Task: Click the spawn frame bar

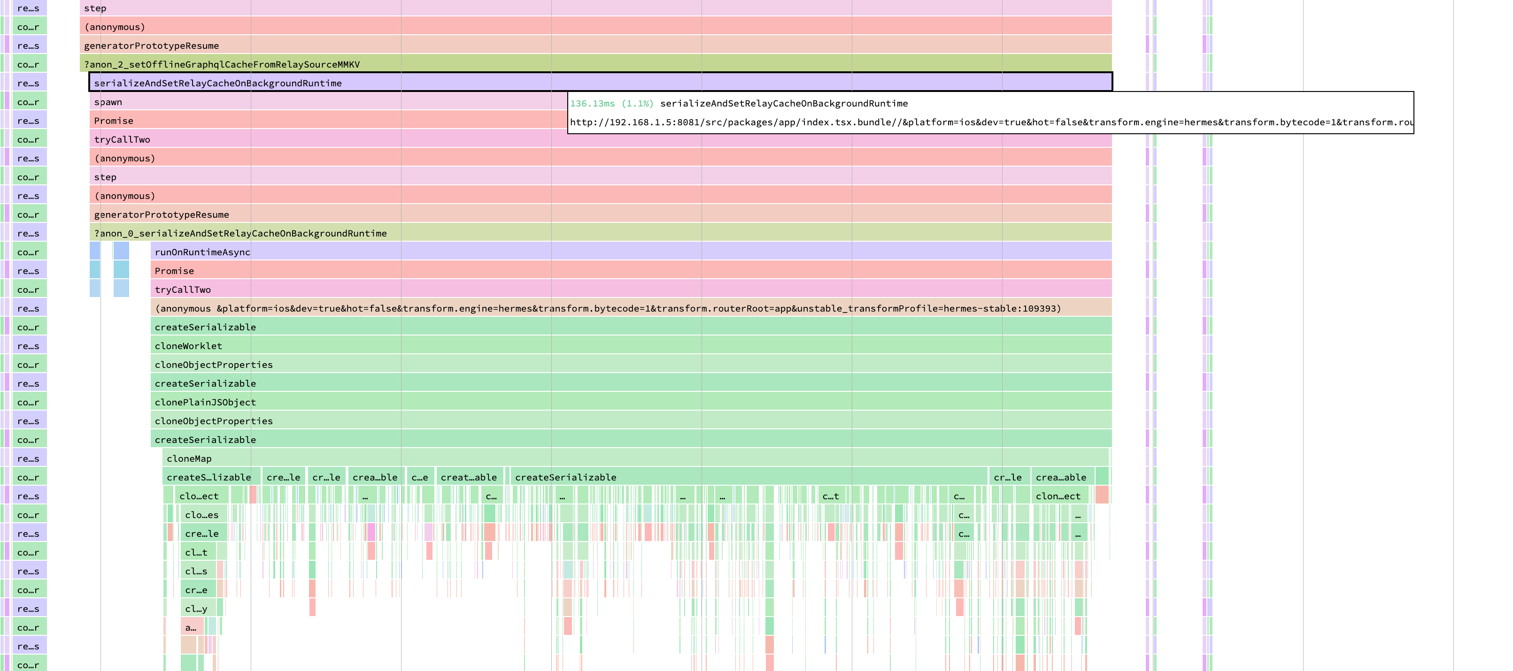Action: pos(328,101)
